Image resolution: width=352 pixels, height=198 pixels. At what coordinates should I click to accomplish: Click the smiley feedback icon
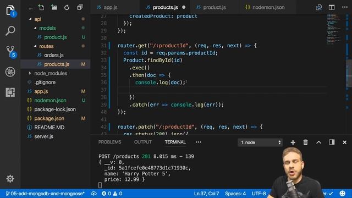pos(342,194)
